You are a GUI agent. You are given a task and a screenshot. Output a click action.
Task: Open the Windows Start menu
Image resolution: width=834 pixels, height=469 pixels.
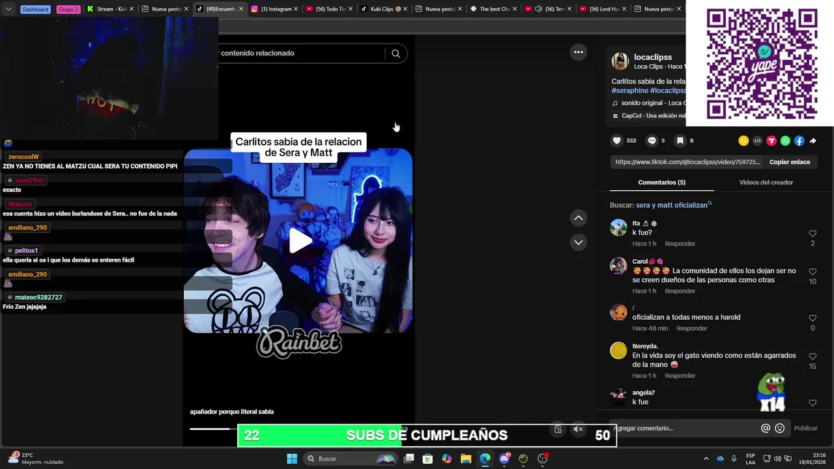(x=292, y=459)
